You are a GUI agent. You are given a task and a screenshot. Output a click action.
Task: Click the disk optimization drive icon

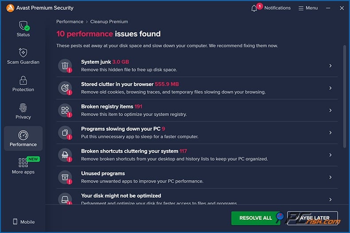pyautogui.click(x=65, y=199)
